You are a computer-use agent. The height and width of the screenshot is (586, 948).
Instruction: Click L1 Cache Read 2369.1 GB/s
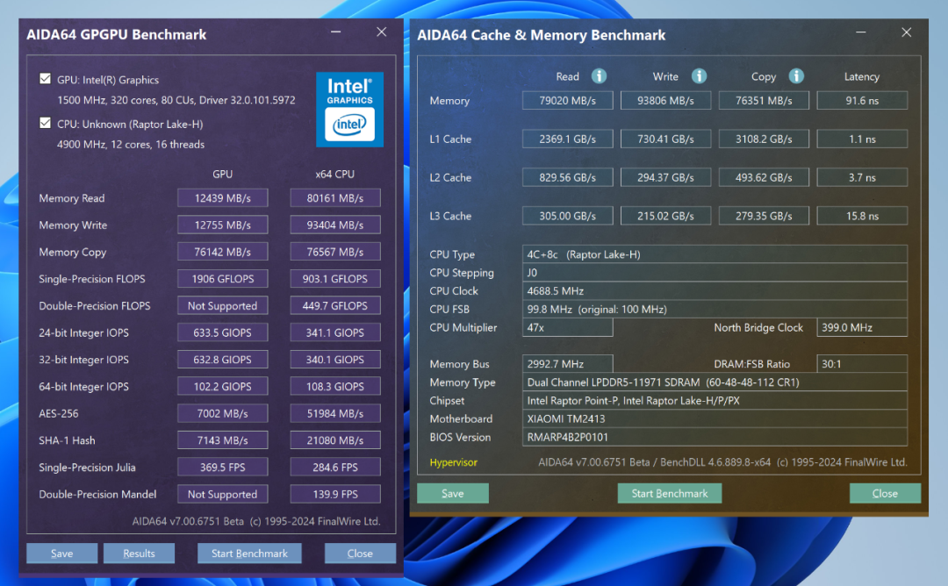568,139
